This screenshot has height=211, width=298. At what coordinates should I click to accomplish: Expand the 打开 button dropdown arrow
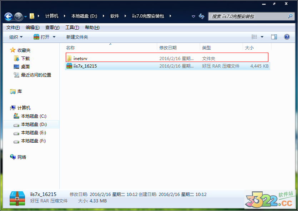pos(54,37)
